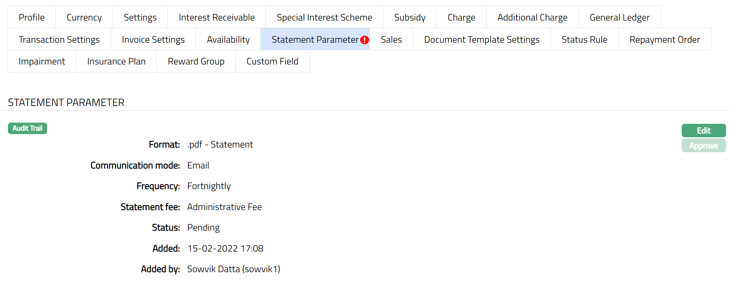
Task: Select the Invoice Settings tab
Action: tap(153, 40)
